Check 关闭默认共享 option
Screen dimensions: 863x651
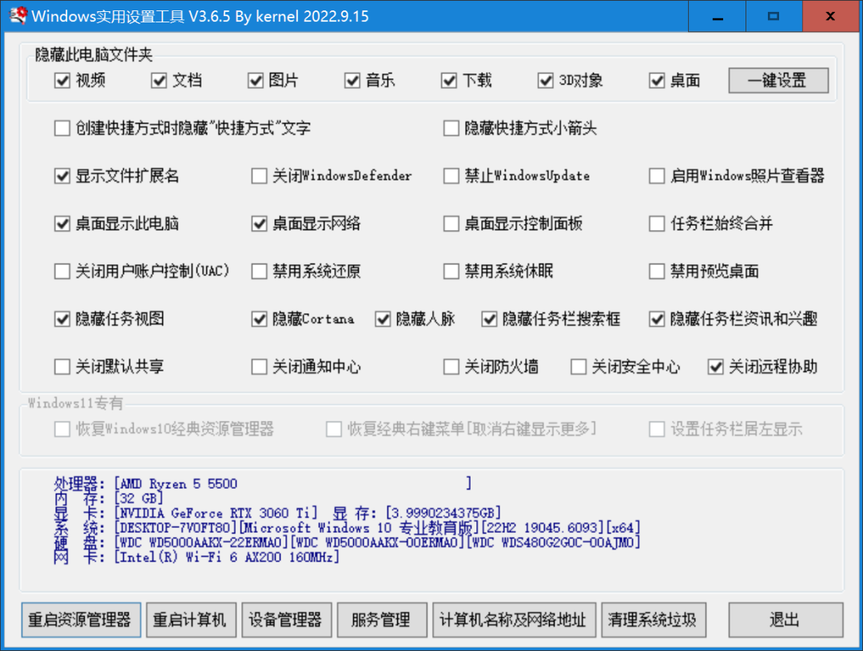[62, 367]
